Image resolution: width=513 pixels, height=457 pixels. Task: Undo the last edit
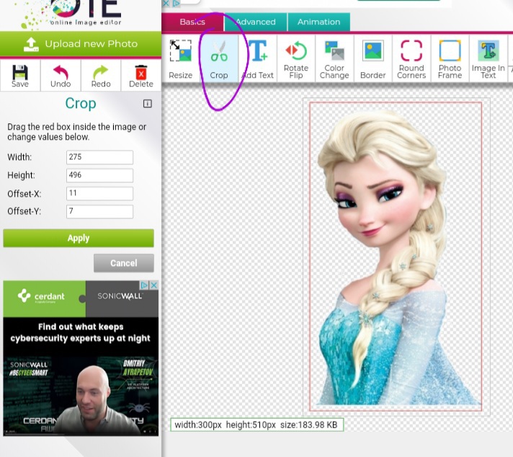61,75
